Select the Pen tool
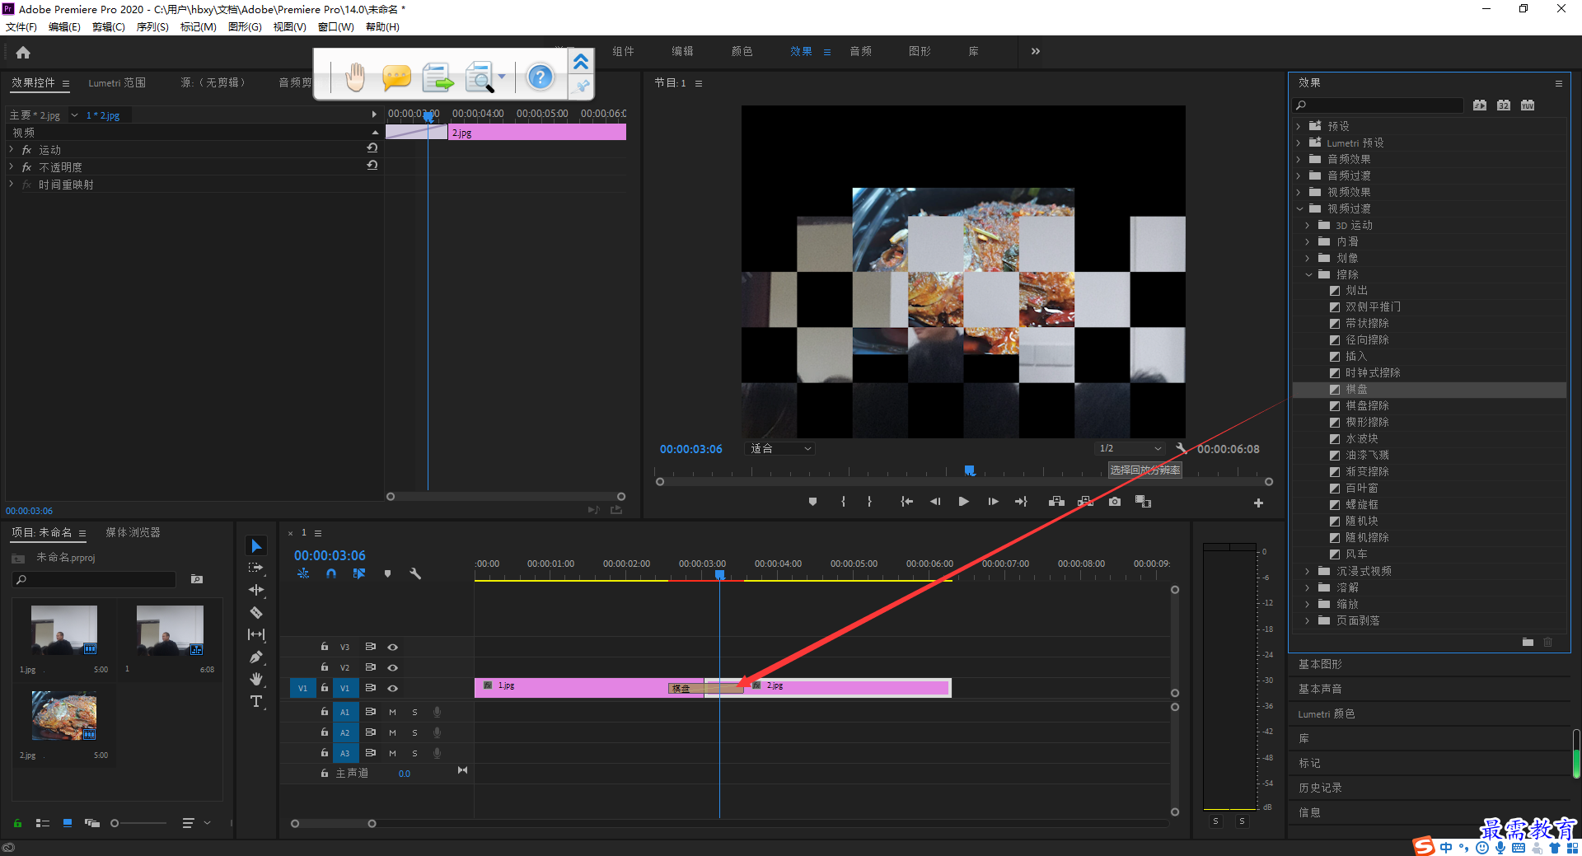The image size is (1582, 856). [256, 657]
